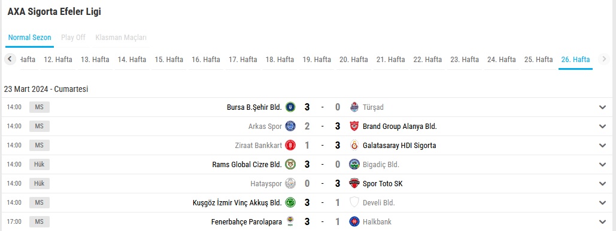
Task: Click the Halkbank team logo
Action: coord(354,221)
